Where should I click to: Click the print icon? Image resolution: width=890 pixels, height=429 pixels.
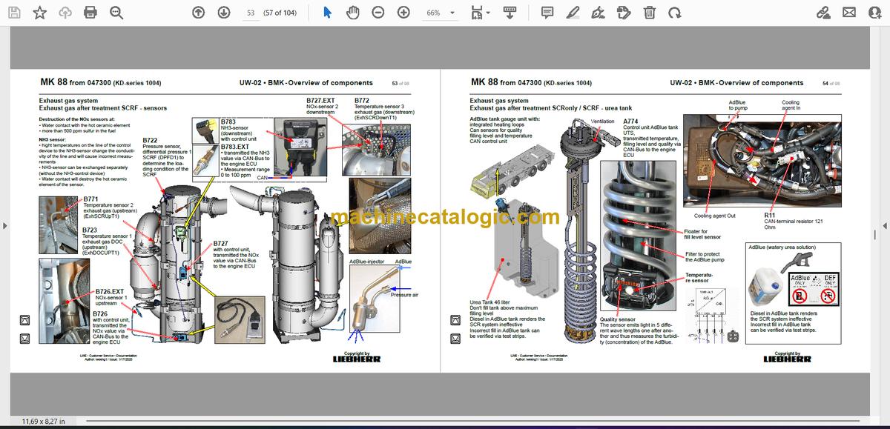pyautogui.click(x=90, y=13)
